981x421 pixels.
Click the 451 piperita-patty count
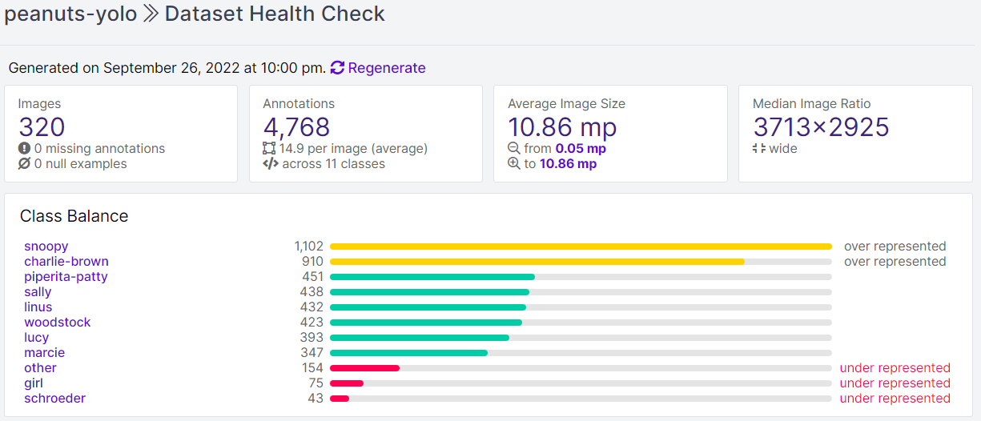pyautogui.click(x=312, y=277)
